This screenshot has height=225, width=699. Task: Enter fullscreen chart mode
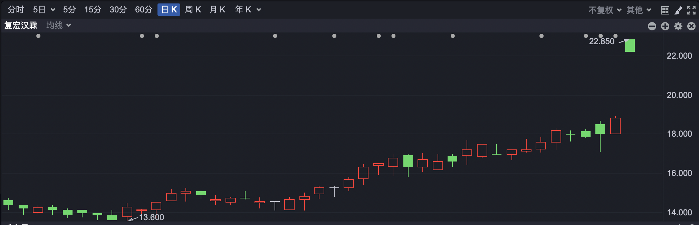(x=691, y=10)
